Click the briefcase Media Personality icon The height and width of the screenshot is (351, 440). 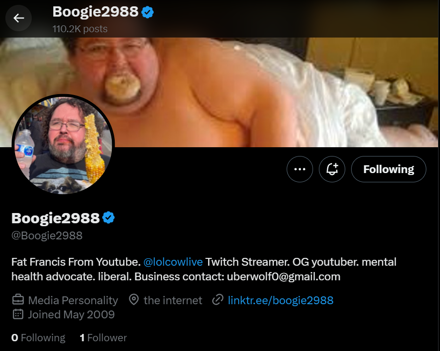18,300
